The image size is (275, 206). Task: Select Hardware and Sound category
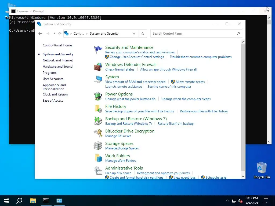(57, 67)
